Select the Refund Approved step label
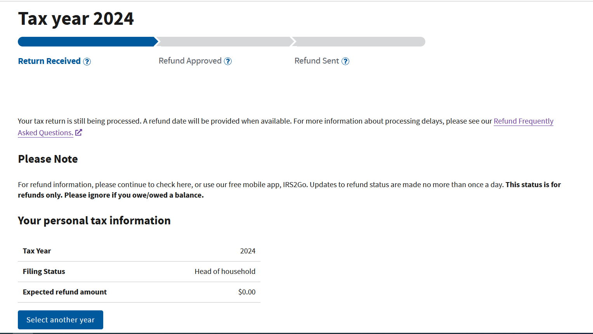 click(190, 61)
